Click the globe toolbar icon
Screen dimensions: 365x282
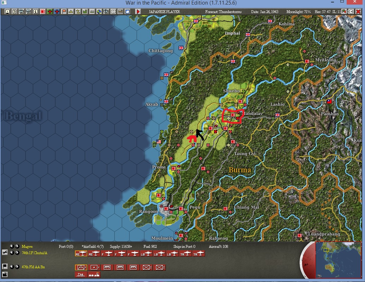pos(99,11)
